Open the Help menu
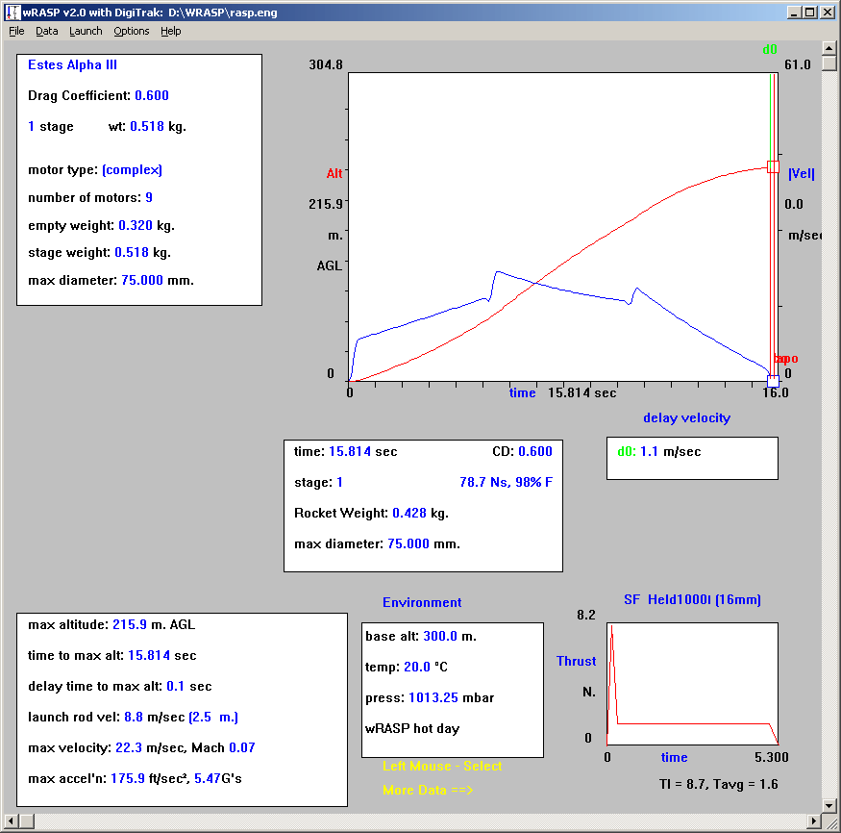 (170, 31)
